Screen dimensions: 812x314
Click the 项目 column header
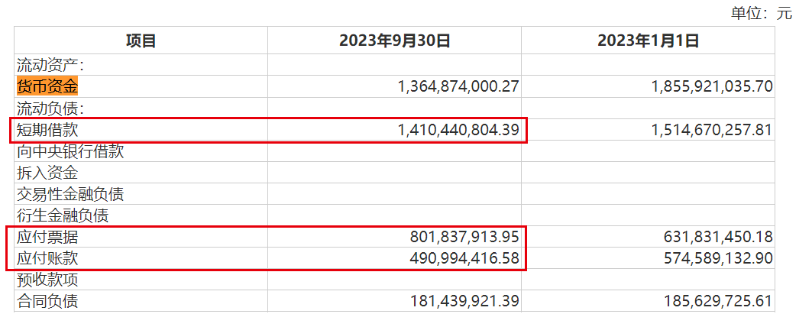click(x=141, y=41)
